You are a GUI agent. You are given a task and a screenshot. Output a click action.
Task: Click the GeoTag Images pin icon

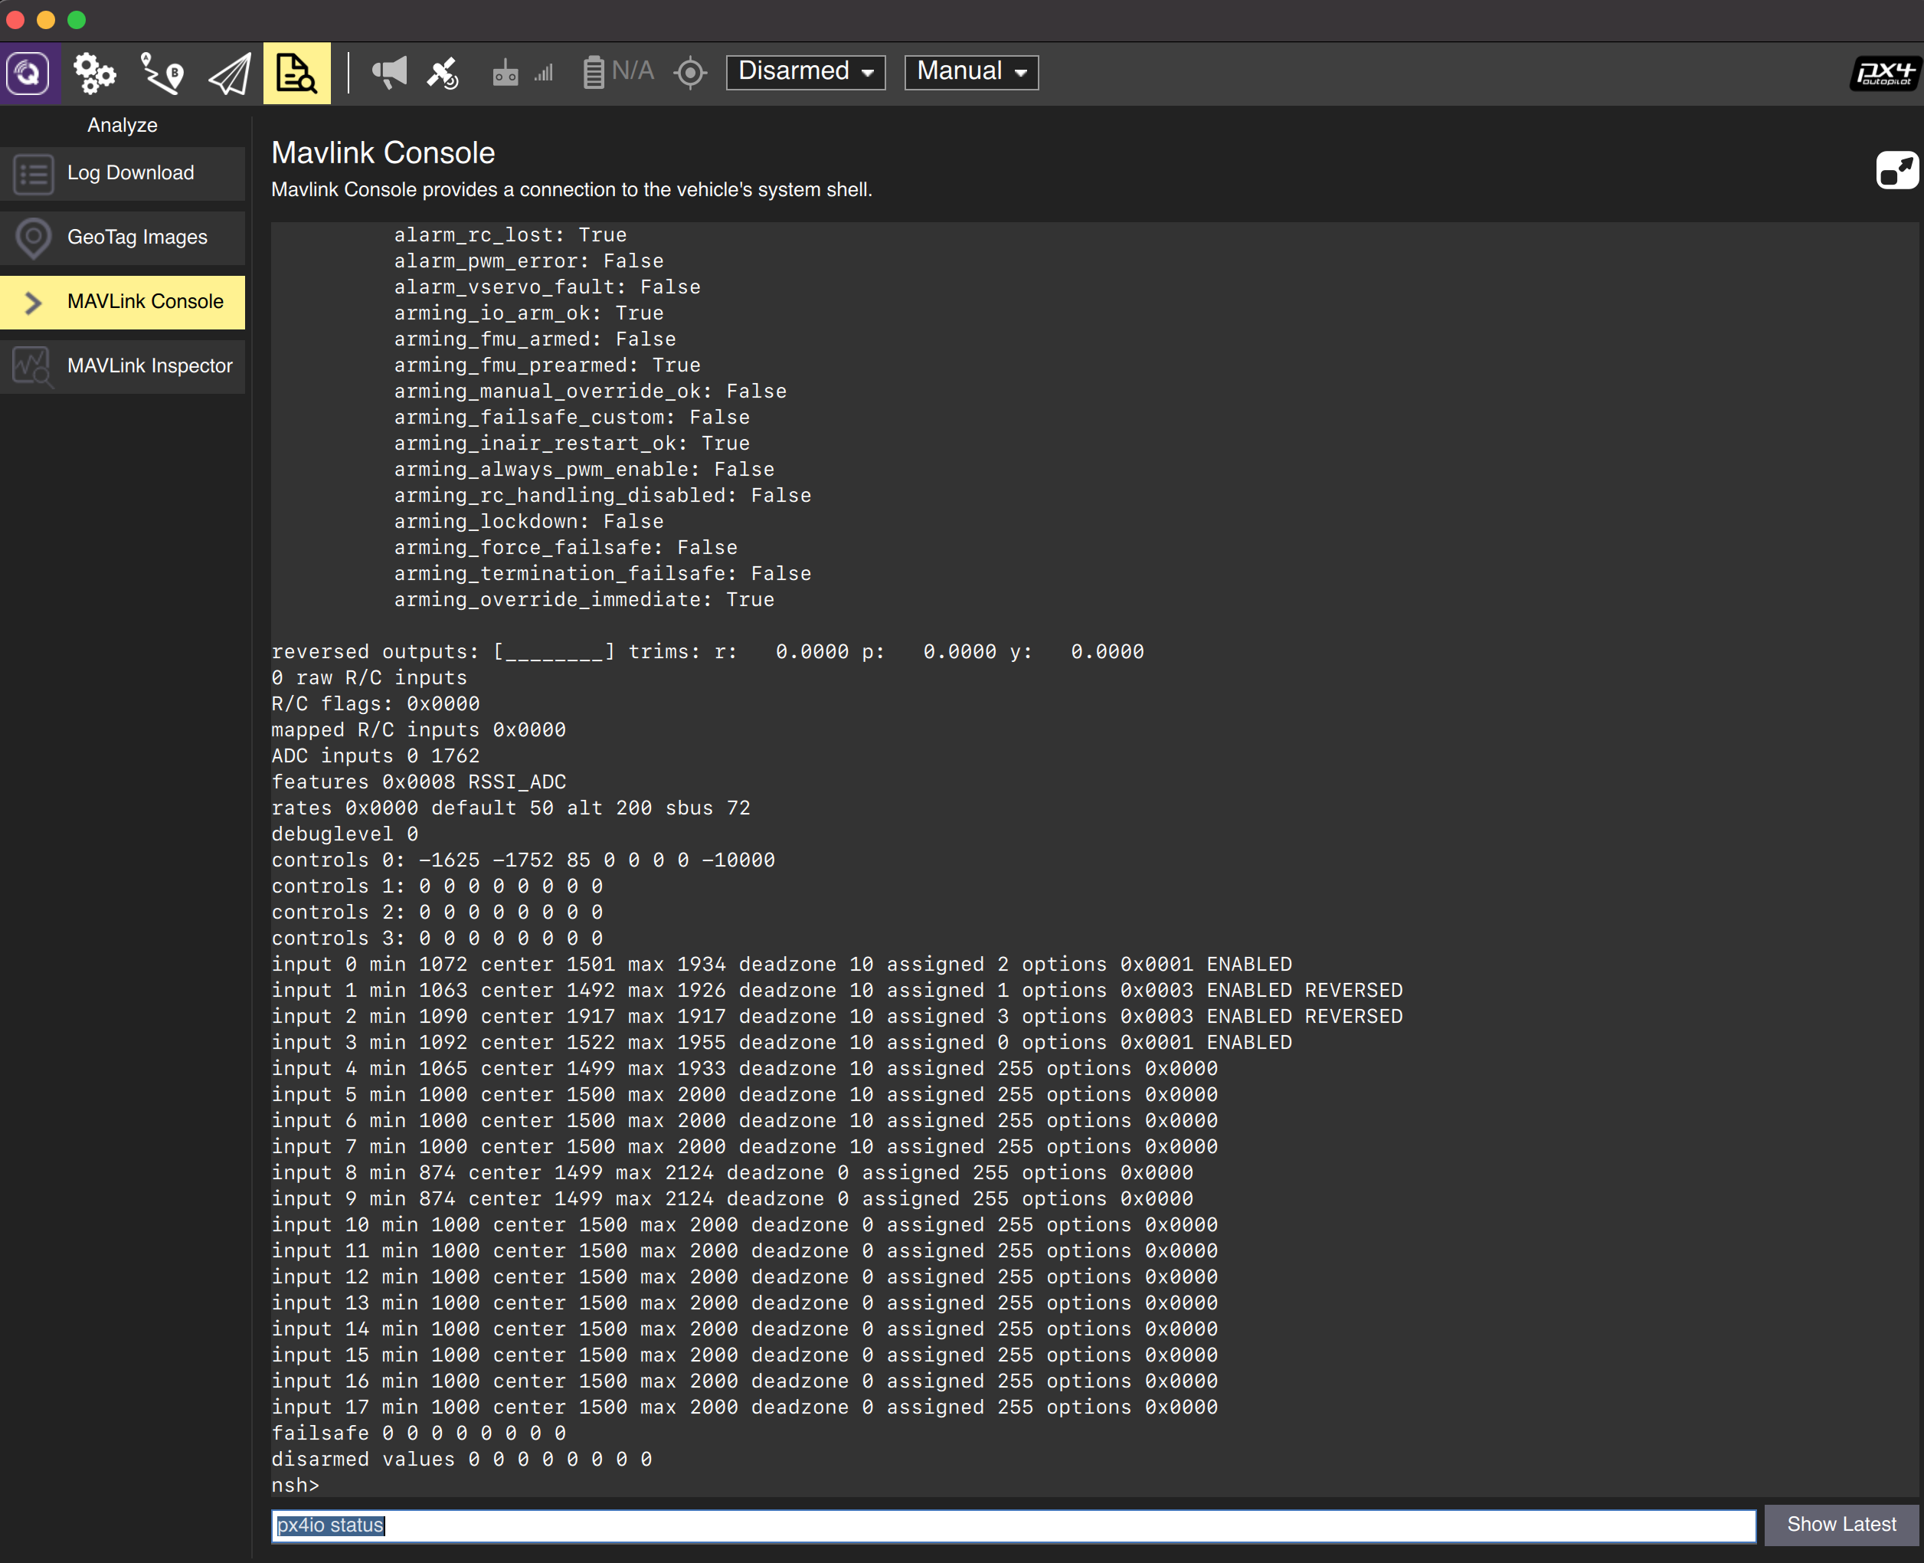33,238
